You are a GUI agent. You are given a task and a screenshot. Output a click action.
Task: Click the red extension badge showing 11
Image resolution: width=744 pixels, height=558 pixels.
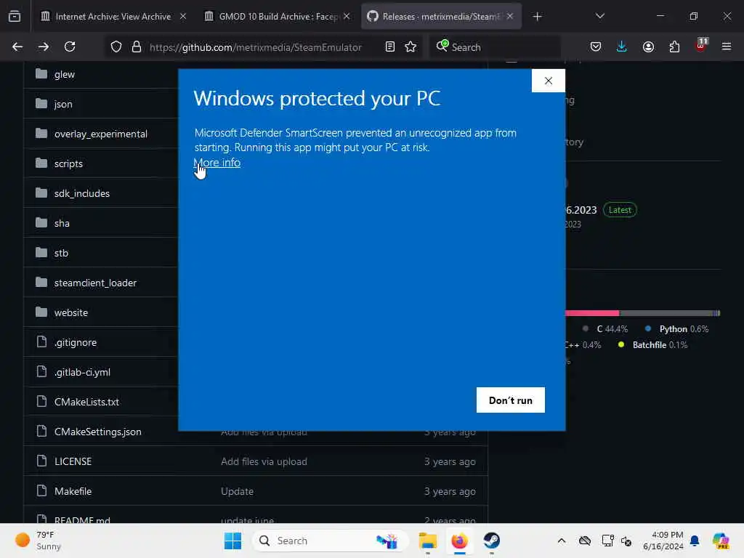[701, 45]
